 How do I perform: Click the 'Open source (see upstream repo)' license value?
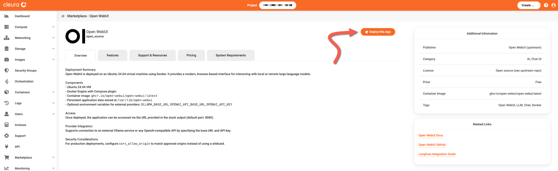tap(518, 71)
